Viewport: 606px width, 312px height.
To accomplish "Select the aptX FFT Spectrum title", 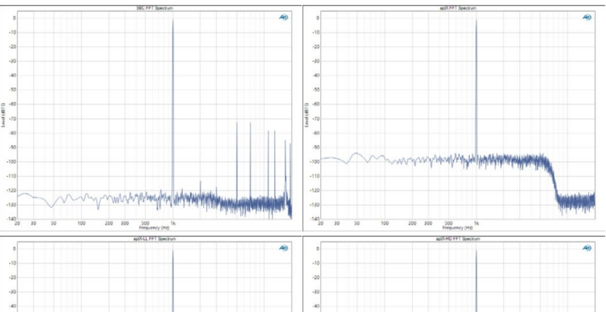I will click(x=458, y=8).
